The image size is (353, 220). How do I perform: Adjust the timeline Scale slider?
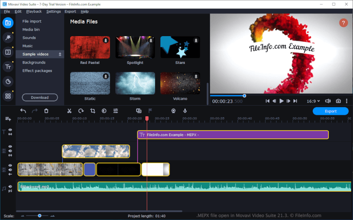click(x=39, y=215)
